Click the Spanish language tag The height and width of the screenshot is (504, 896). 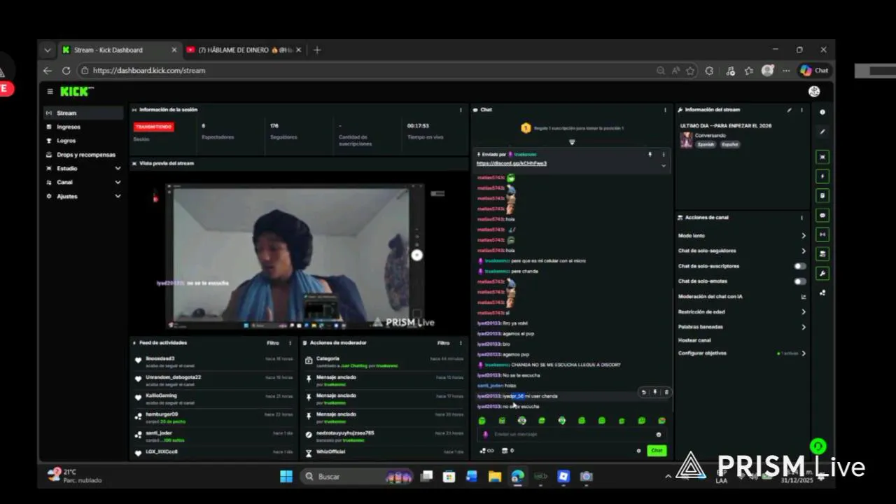706,144
